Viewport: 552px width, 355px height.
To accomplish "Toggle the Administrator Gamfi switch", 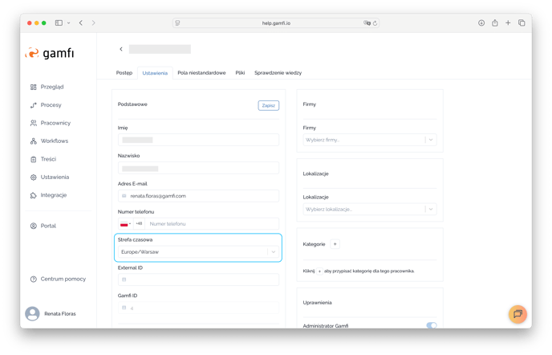I will (x=432, y=325).
